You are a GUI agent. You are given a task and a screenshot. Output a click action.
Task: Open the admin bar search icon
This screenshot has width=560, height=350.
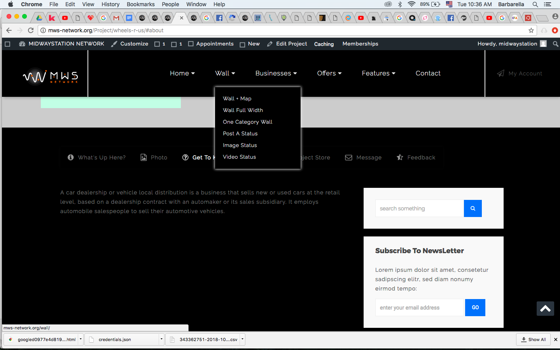click(x=555, y=44)
